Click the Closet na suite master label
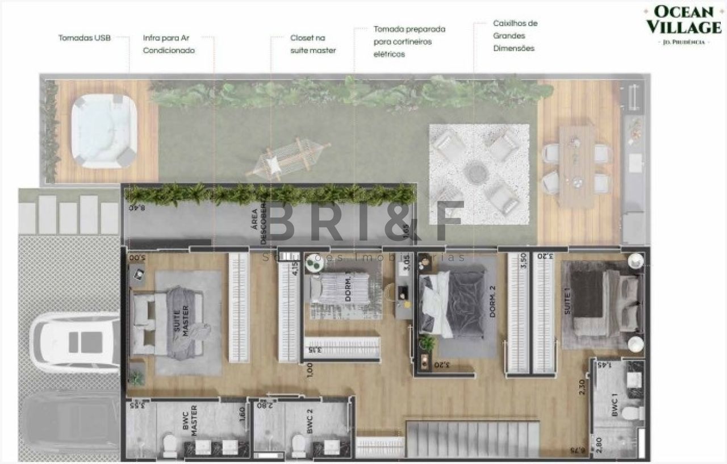The width and height of the screenshot is (727, 464). (313, 44)
